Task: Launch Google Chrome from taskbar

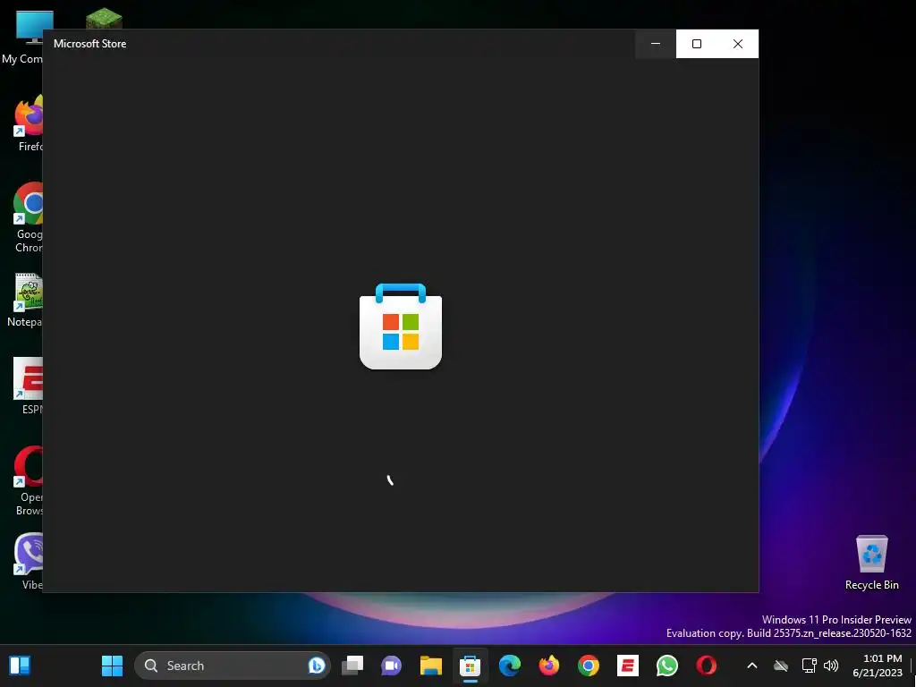Action: pyautogui.click(x=589, y=666)
